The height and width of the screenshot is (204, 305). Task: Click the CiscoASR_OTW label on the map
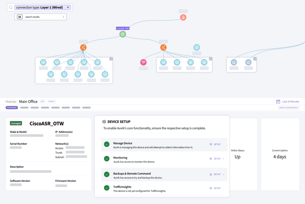122,28
